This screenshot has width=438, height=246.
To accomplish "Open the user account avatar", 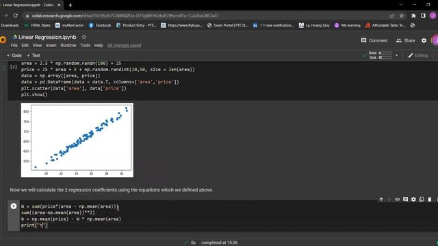I will click(435, 41).
